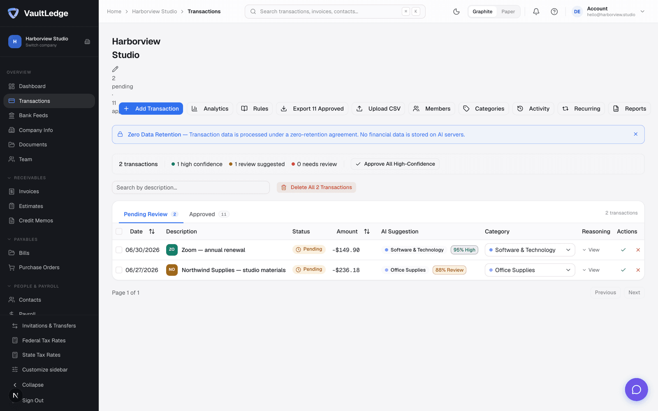Open Credit Memos in sidebar
This screenshot has width=658, height=411.
[49, 221]
